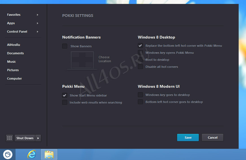Image resolution: width=246 pixels, height=160 pixels.
Task: Enable Bottom left hot corner goes to desktop
Action: pos(140,102)
